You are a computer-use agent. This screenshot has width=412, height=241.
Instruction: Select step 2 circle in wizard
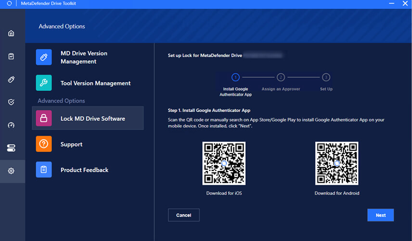pos(281,77)
